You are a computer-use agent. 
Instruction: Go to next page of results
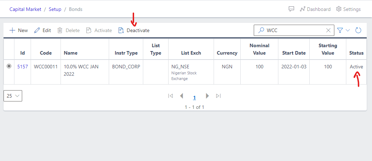207,96
